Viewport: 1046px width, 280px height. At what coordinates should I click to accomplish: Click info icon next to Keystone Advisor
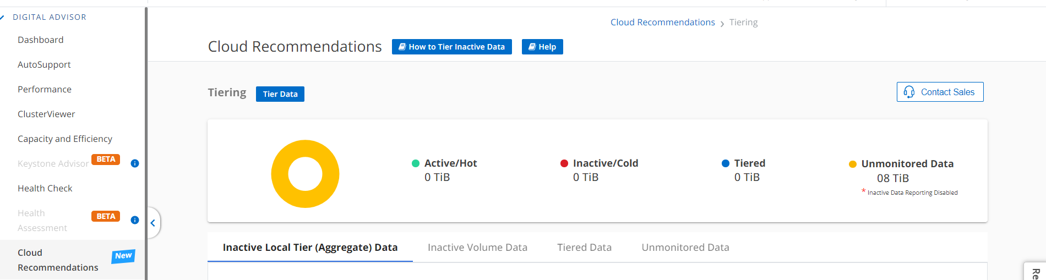135,163
